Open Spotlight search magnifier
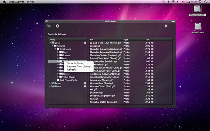 pyautogui.click(x=205, y=2)
